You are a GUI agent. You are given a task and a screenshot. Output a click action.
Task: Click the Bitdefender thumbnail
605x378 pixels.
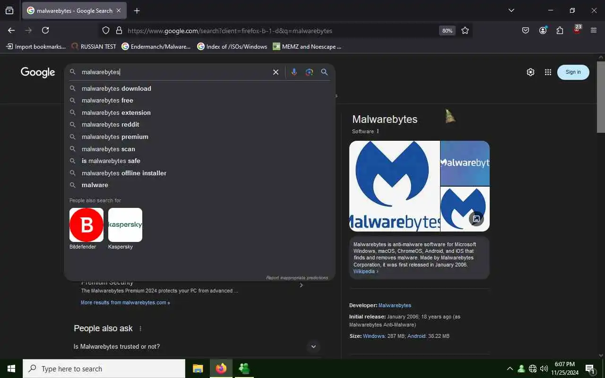[x=86, y=225]
